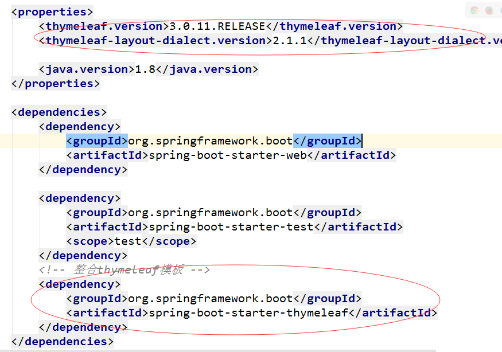
Task: Click groupId line above spring-boot-starter-test
Action: [214, 213]
